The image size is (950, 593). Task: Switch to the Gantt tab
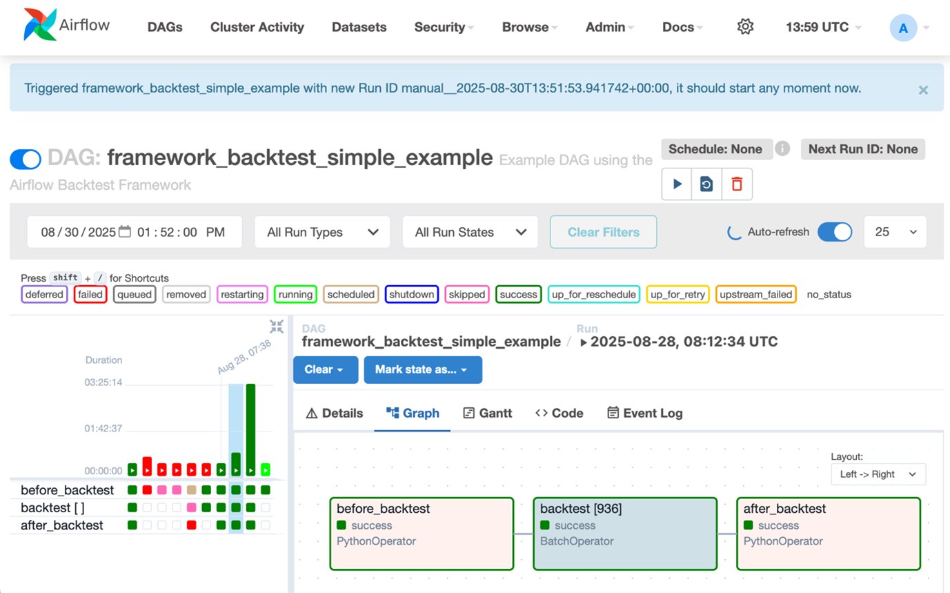point(488,413)
